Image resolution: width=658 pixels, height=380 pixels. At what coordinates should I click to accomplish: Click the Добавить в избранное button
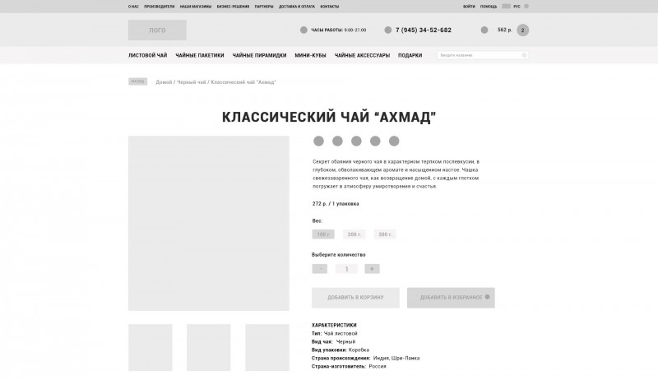click(451, 298)
